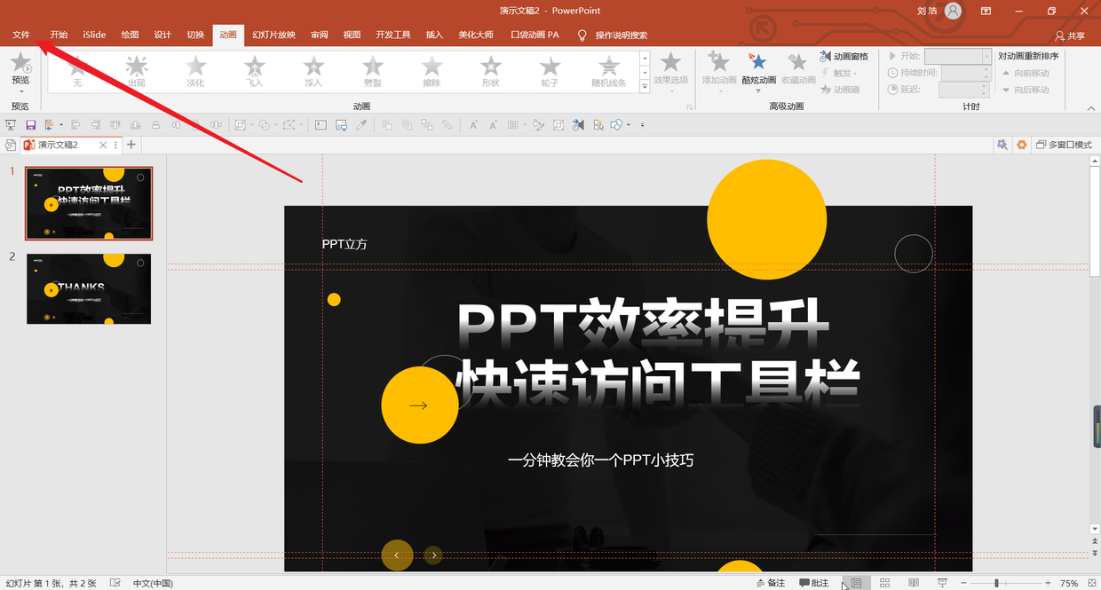Click the save icon in quick access toolbar

31,125
